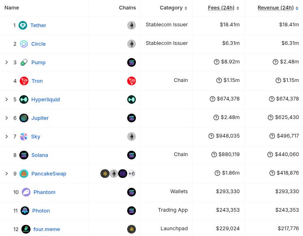Click Hyperliquid chain icon in Chains column
Viewport: 303px width, 236px height.
pos(131,100)
